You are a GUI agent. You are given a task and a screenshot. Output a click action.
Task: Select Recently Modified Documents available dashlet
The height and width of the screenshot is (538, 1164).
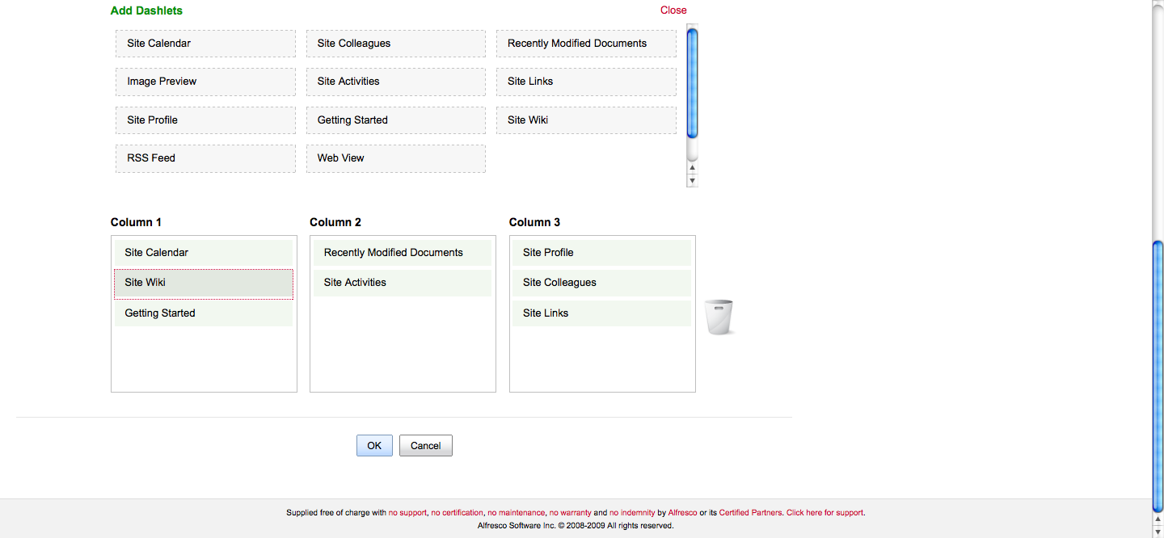tap(586, 44)
